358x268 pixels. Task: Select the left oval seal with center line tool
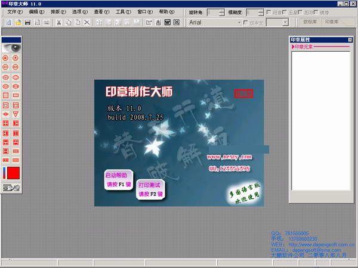tap(6, 77)
